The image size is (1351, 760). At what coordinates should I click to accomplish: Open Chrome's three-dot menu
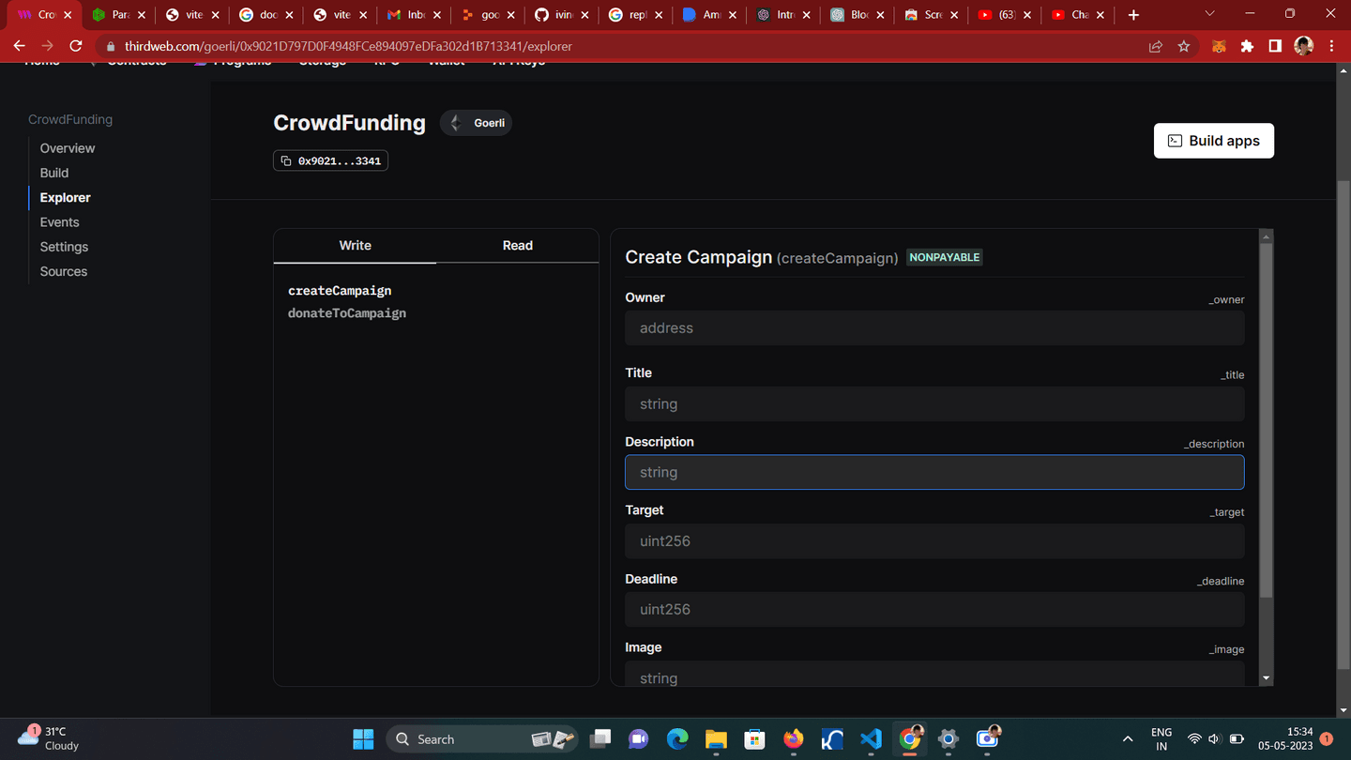(x=1331, y=46)
